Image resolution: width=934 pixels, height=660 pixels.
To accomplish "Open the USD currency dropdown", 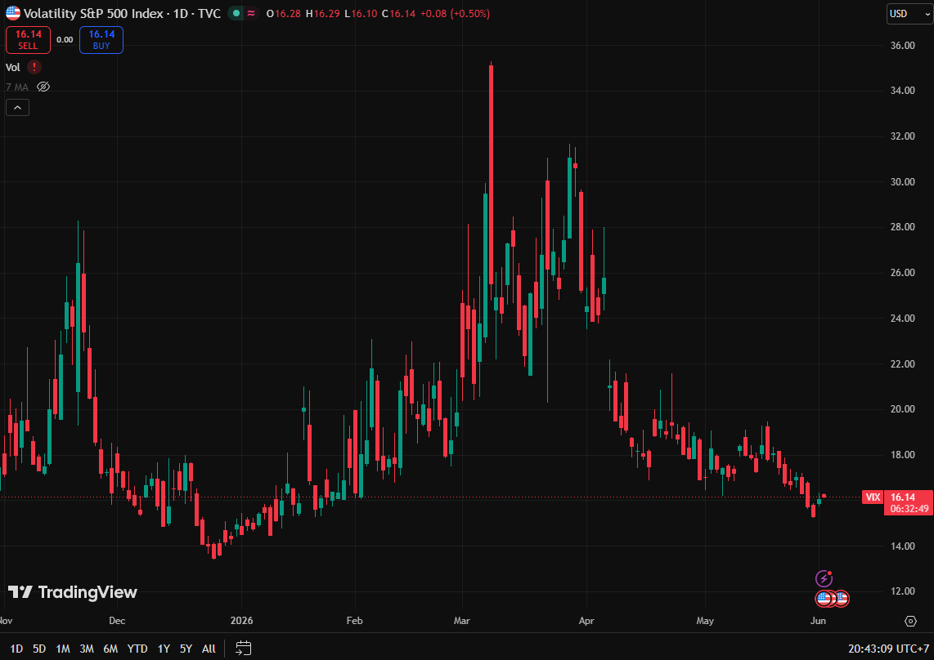I will click(909, 13).
